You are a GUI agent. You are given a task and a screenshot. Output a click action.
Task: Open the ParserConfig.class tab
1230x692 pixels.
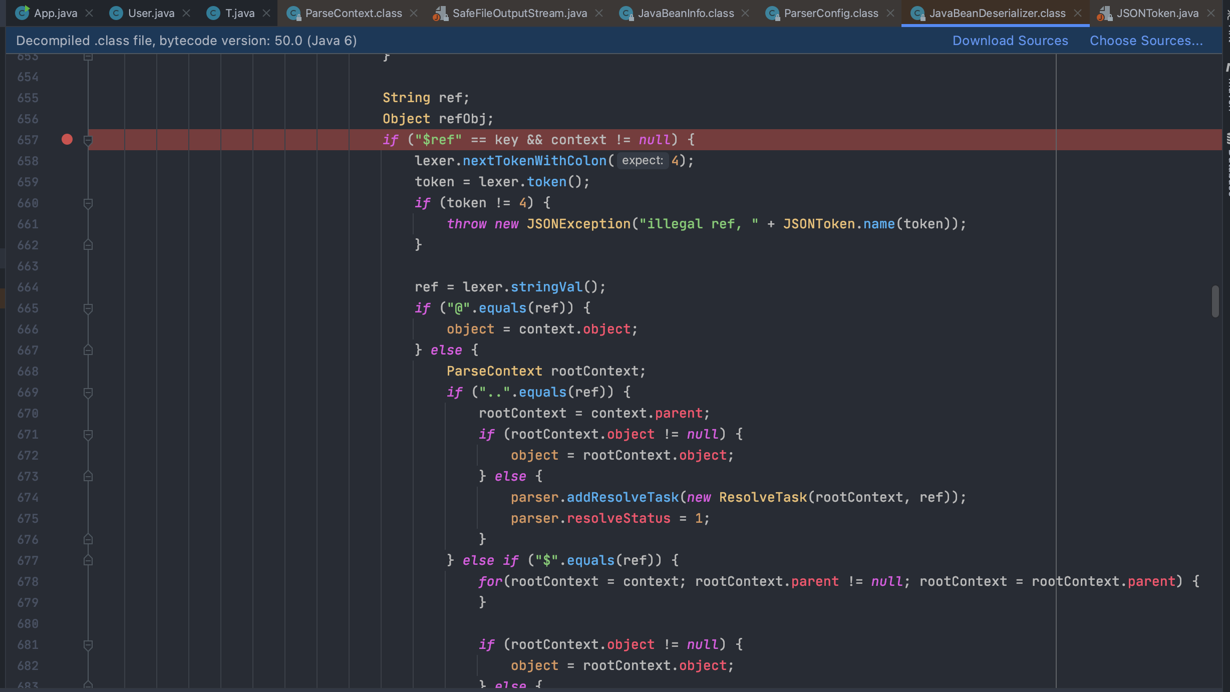point(830,14)
